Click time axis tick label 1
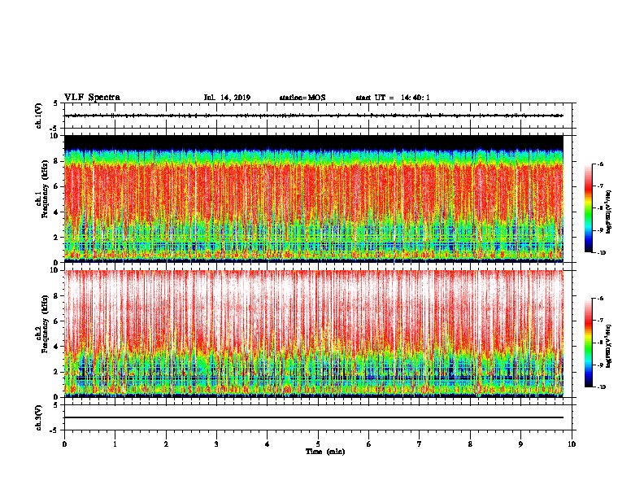 [x=115, y=444]
